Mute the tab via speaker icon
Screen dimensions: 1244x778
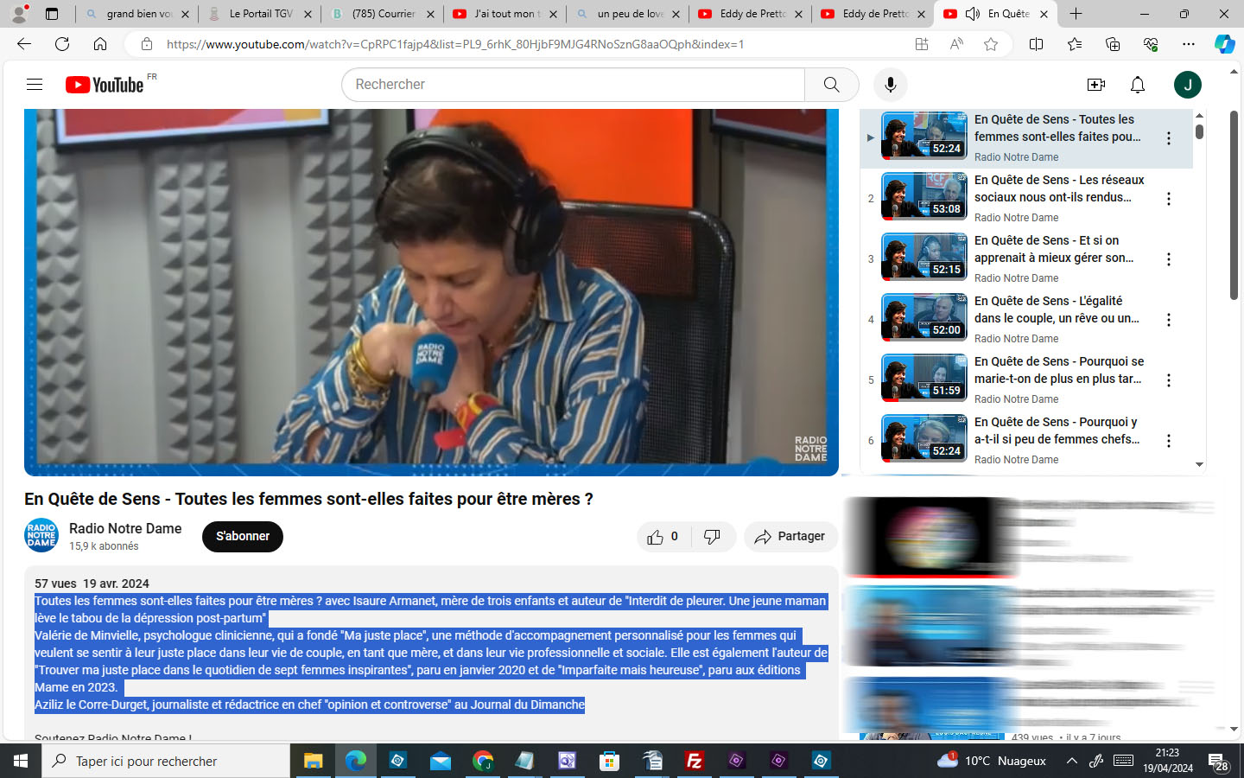973,14
